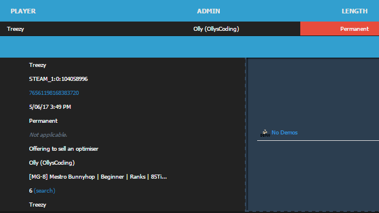This screenshot has width=379, height=213.
Task: Click the reason Offering to sell an optimiser
Action: pos(64,149)
